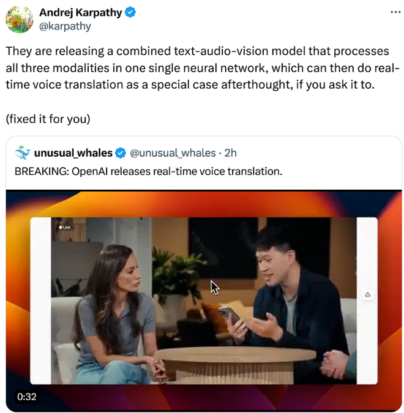Image resolution: width=404 pixels, height=413 pixels.
Task: Open the unusual_whales display name
Action: (x=73, y=153)
